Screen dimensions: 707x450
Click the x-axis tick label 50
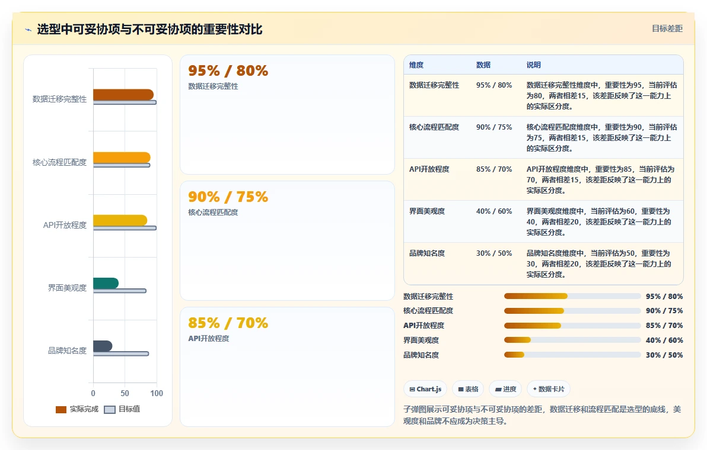125,393
